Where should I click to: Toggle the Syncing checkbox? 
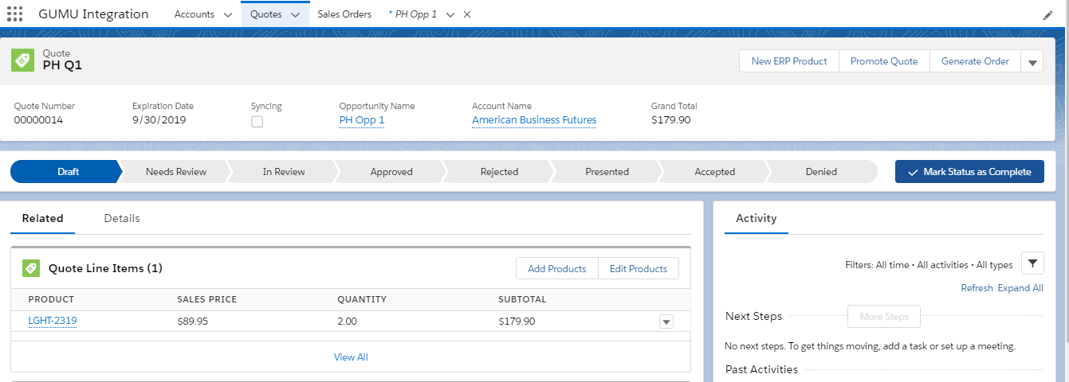(257, 122)
